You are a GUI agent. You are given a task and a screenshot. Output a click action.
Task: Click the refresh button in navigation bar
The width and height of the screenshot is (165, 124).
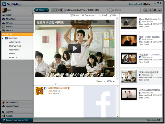click(61, 10)
